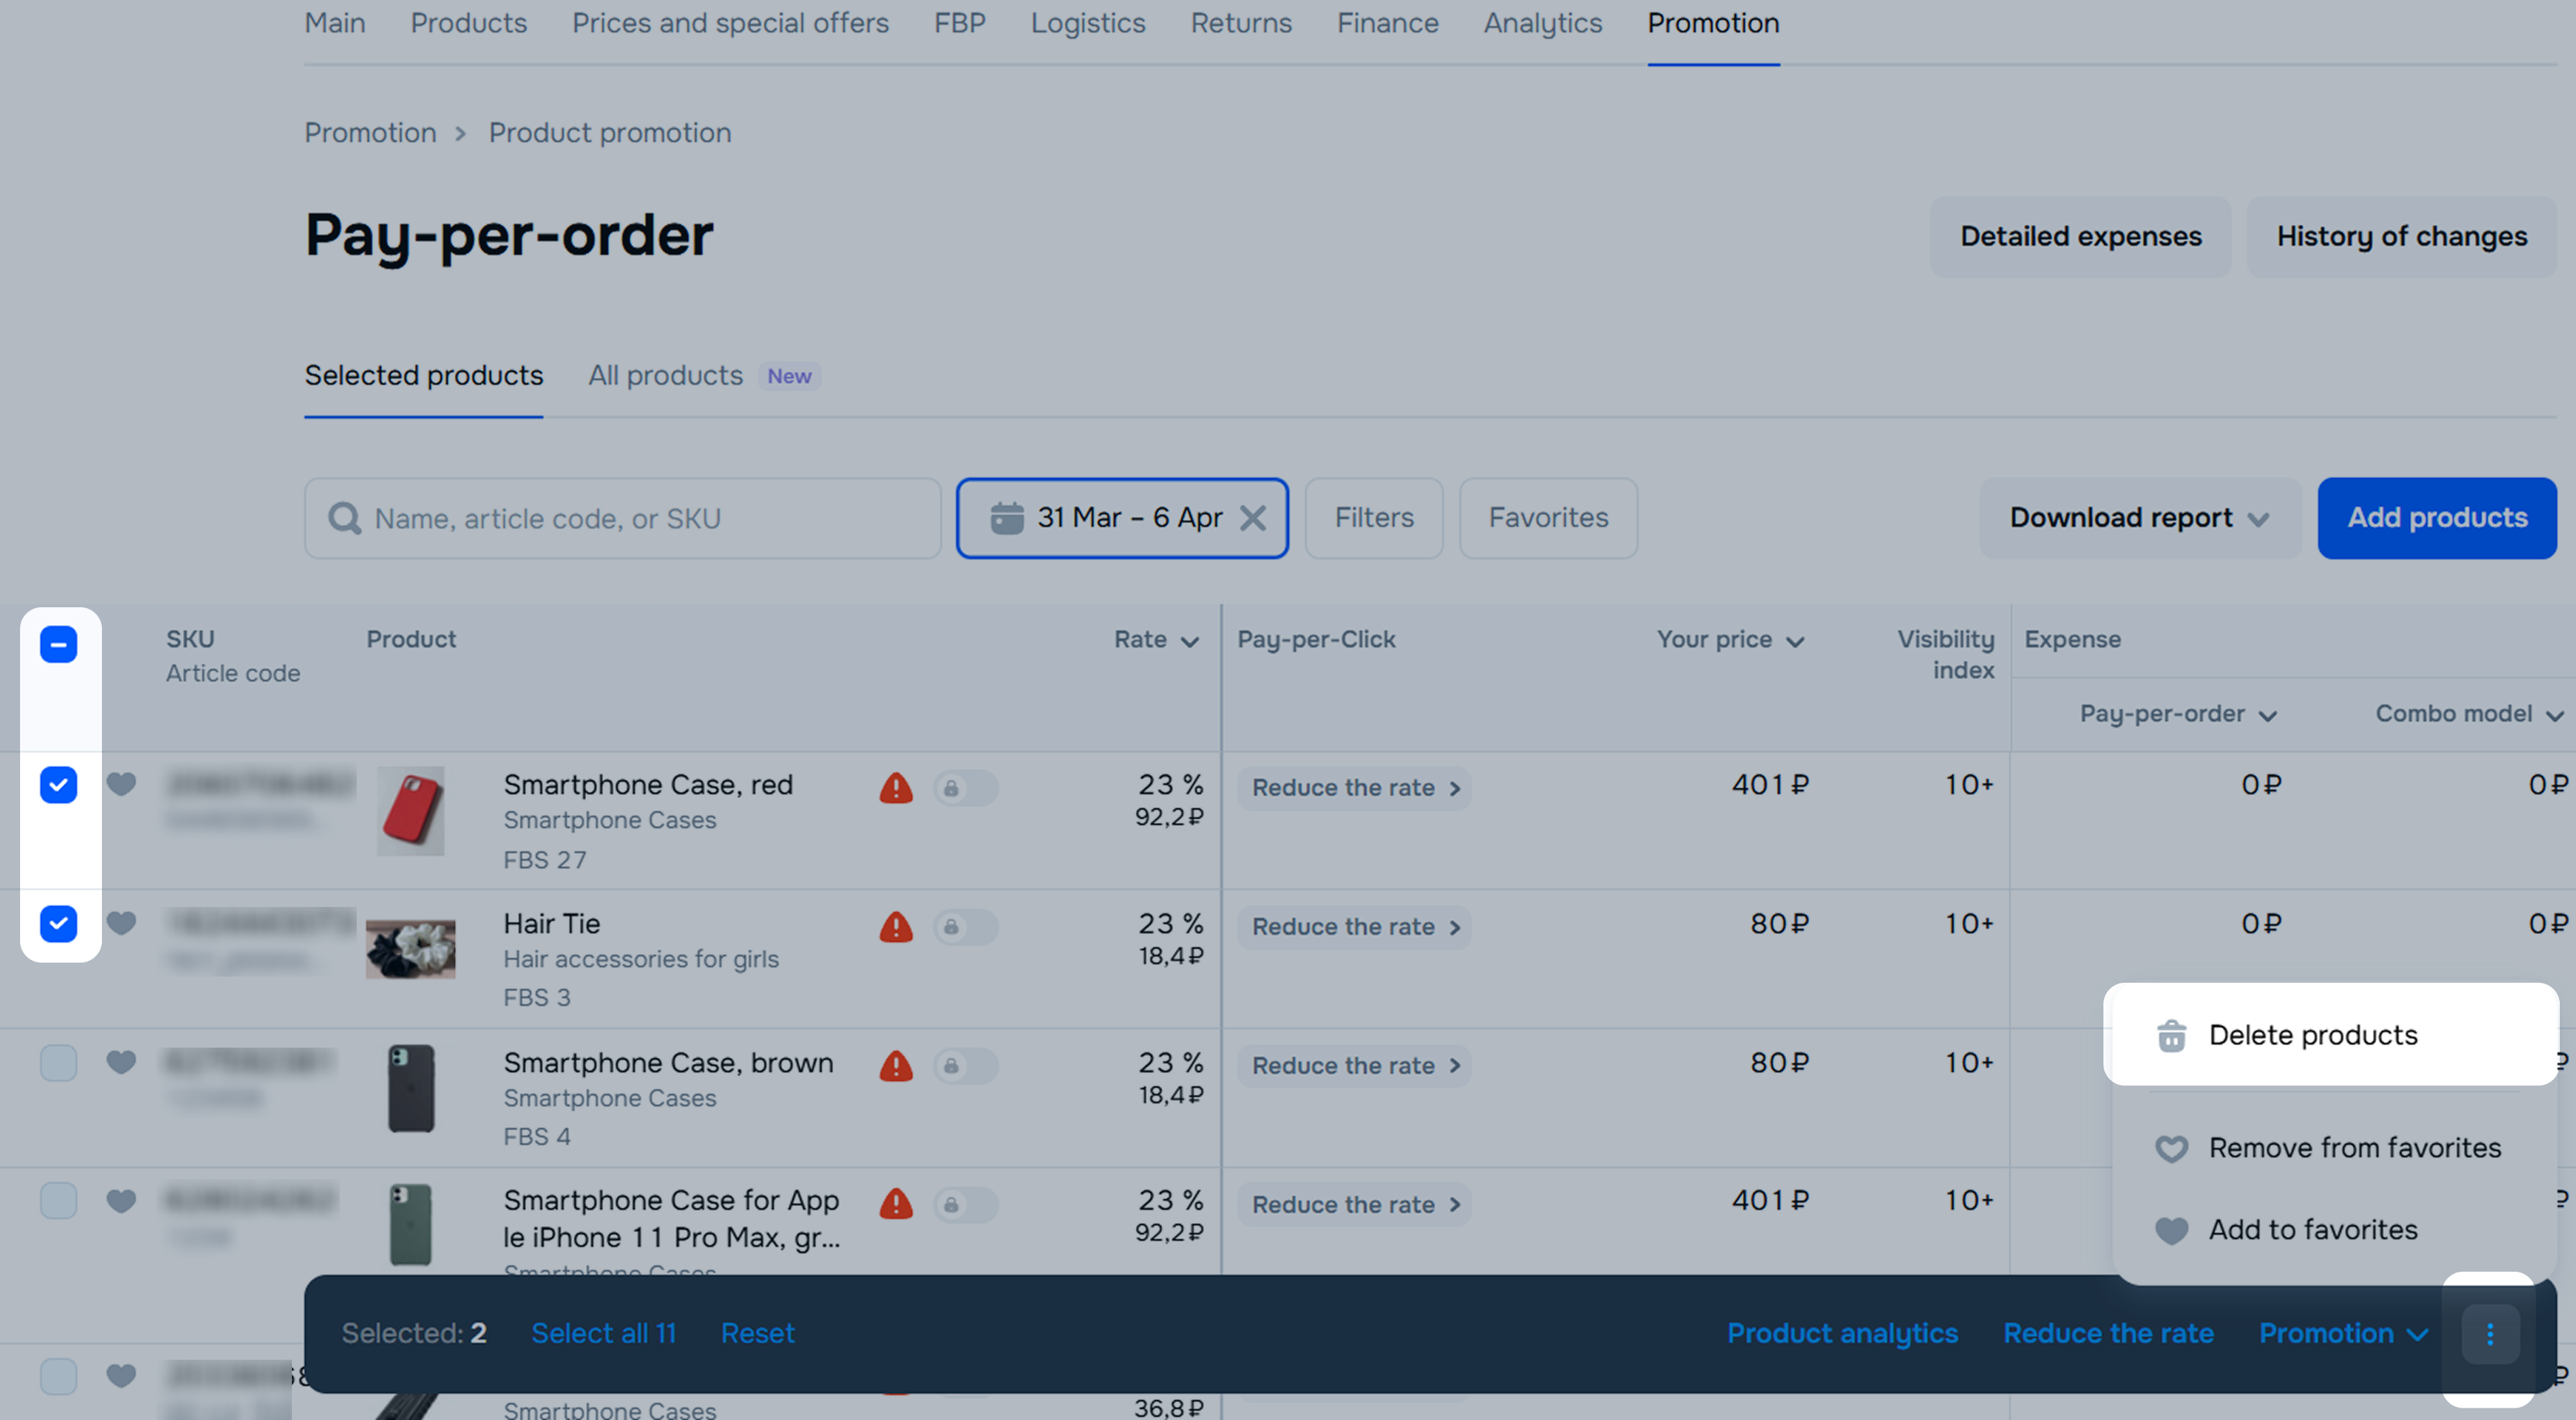
Task: Switch to the All products tab
Action: (x=665, y=375)
